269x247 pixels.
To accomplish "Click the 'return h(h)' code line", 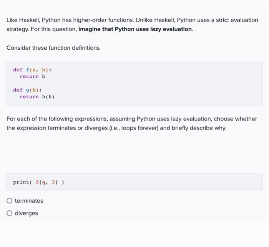I will (x=37, y=97).
